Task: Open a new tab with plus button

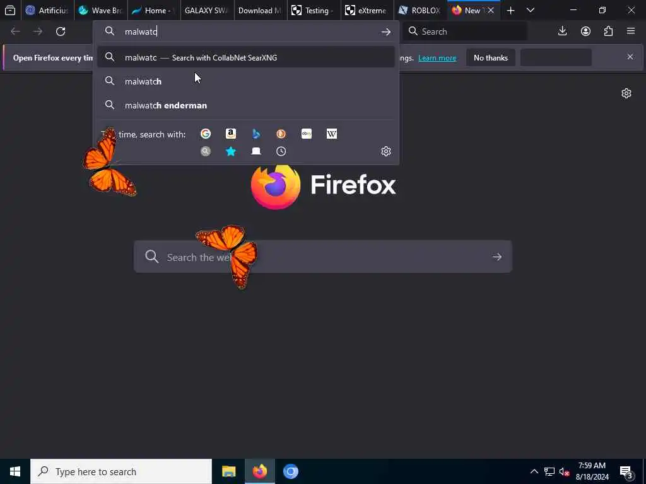Action: (510, 11)
